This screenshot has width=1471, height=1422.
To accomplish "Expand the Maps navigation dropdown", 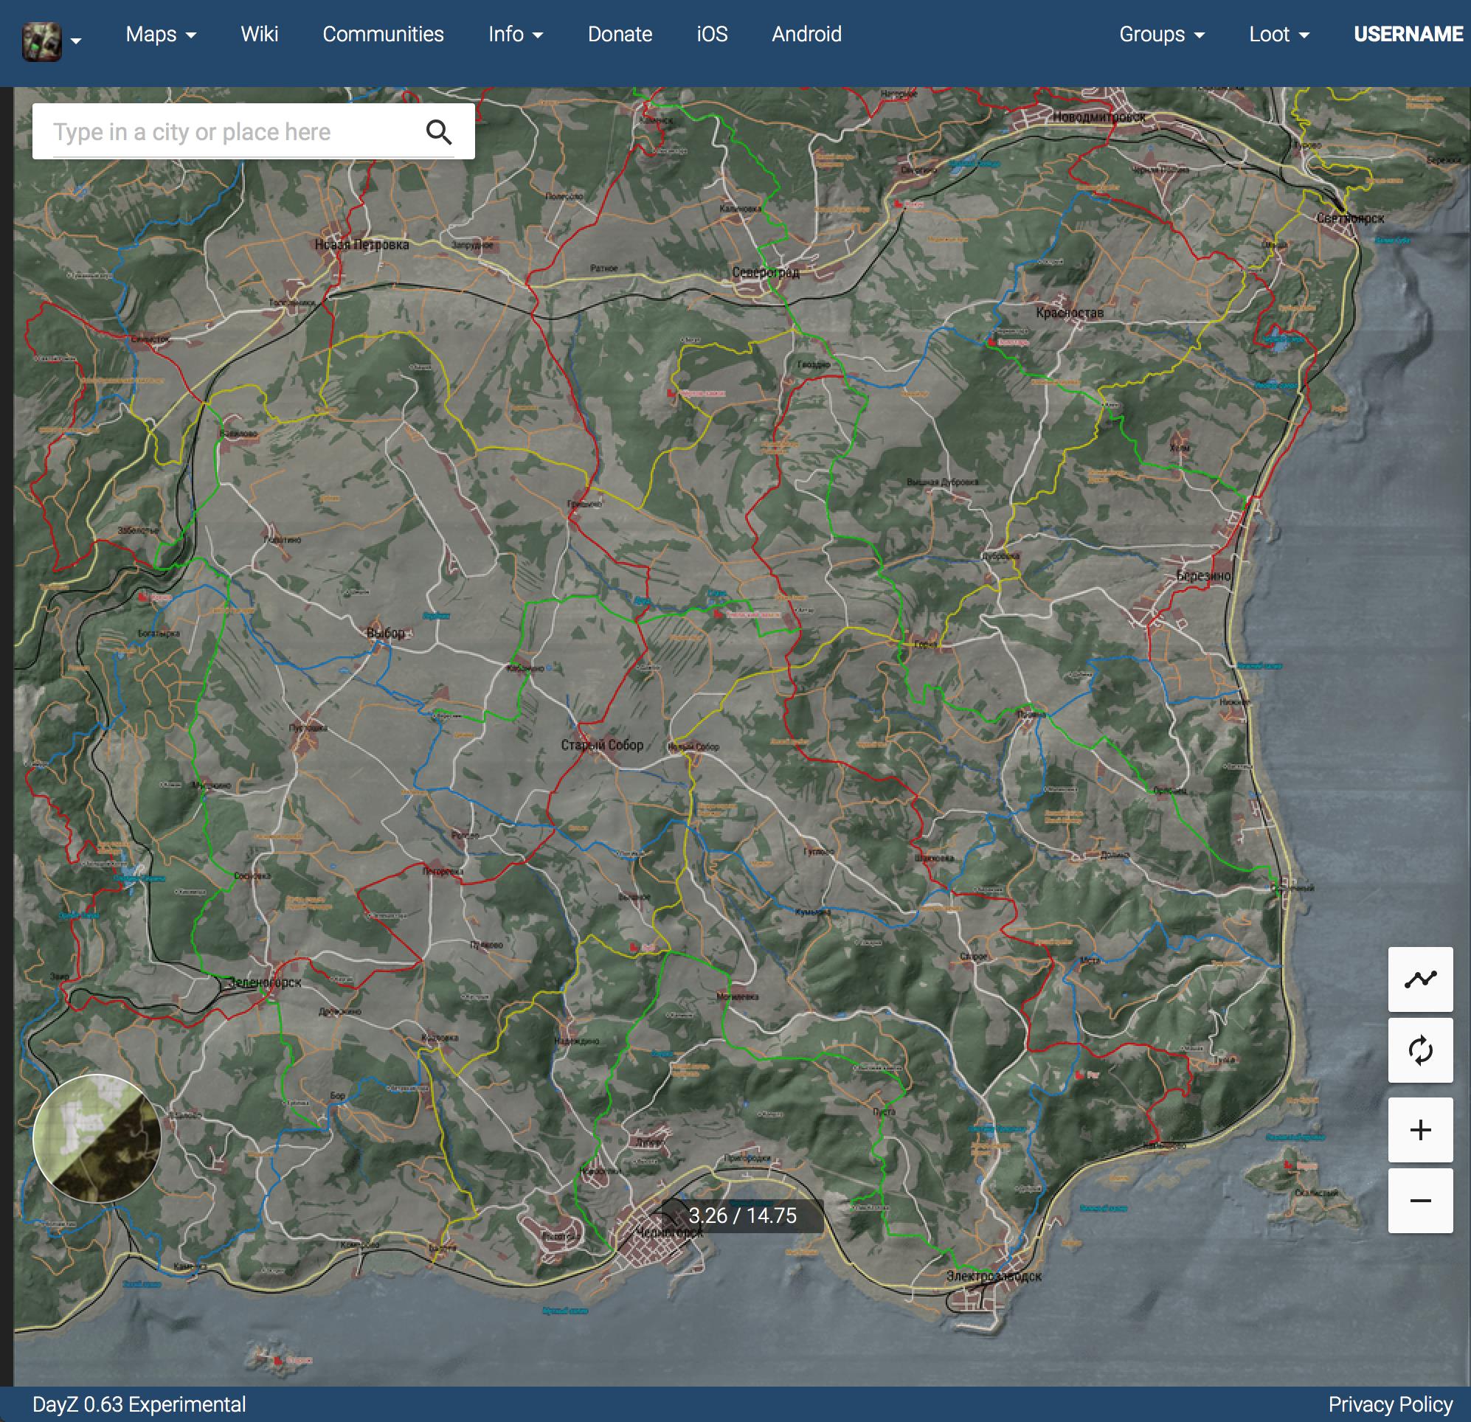I will (x=159, y=34).
